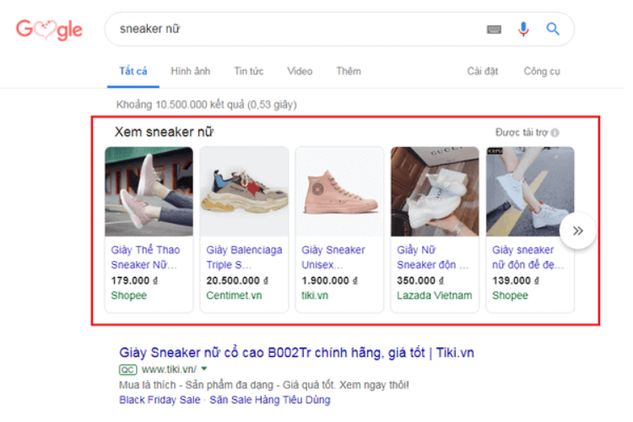
Task: Click the white sneaker on road image
Action: [x=530, y=192]
